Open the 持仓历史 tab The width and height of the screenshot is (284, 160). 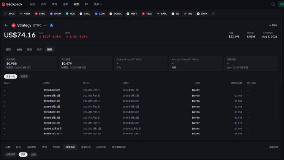pyautogui.click(x=101, y=147)
